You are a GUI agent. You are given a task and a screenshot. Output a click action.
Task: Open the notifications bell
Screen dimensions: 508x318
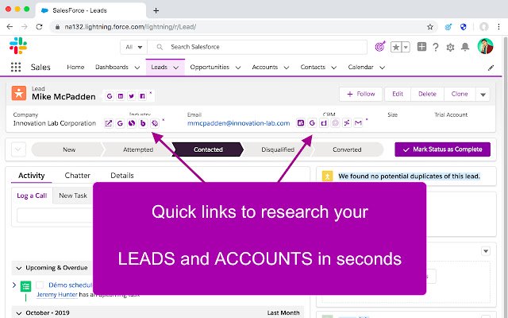point(465,47)
